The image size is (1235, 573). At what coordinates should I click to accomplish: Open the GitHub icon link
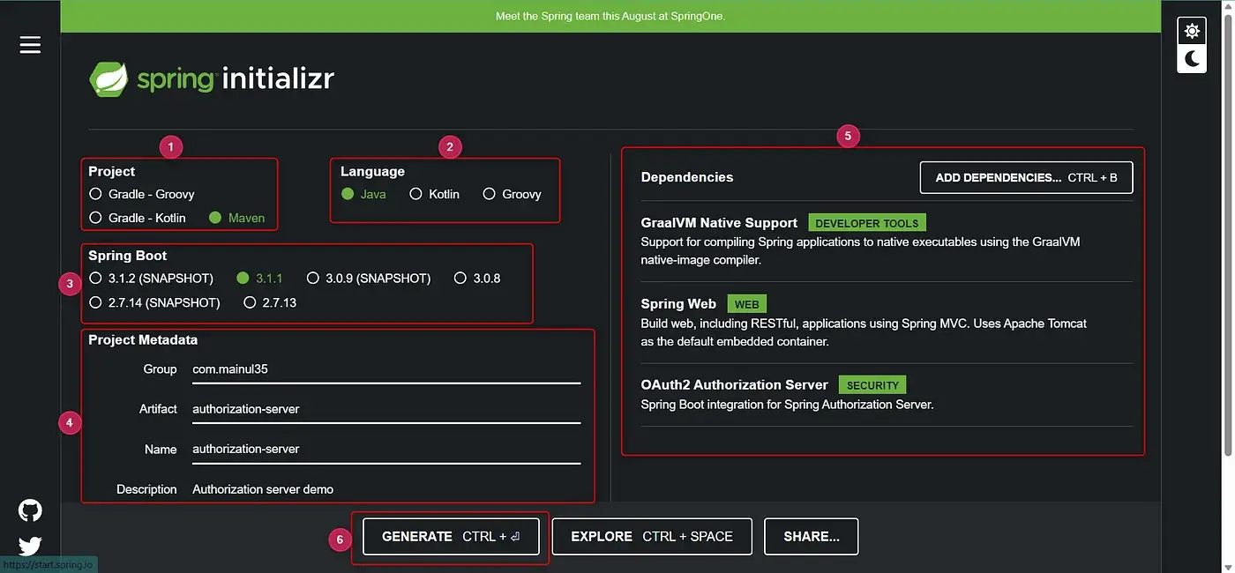[30, 510]
